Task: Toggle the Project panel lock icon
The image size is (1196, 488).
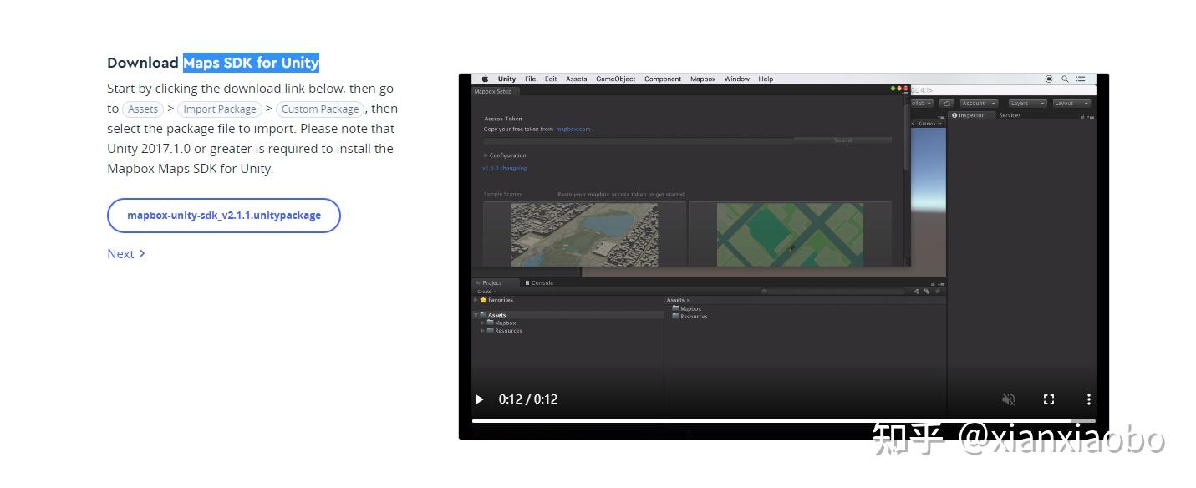Action: 933,283
